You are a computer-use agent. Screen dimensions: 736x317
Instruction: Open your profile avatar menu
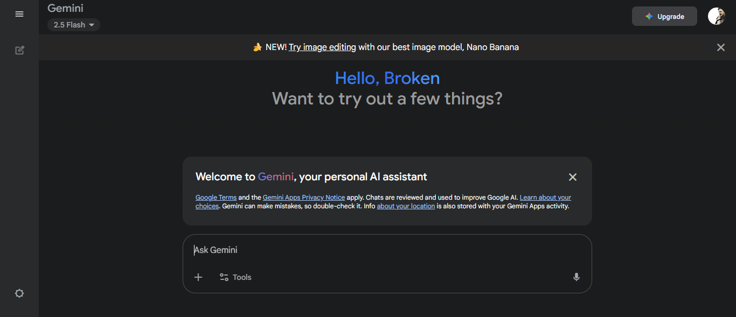[716, 16]
